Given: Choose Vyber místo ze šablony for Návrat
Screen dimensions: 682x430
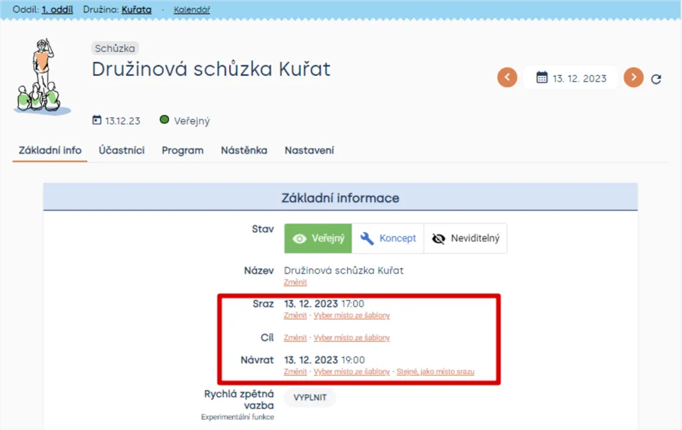Looking at the screenshot, I should [x=352, y=371].
